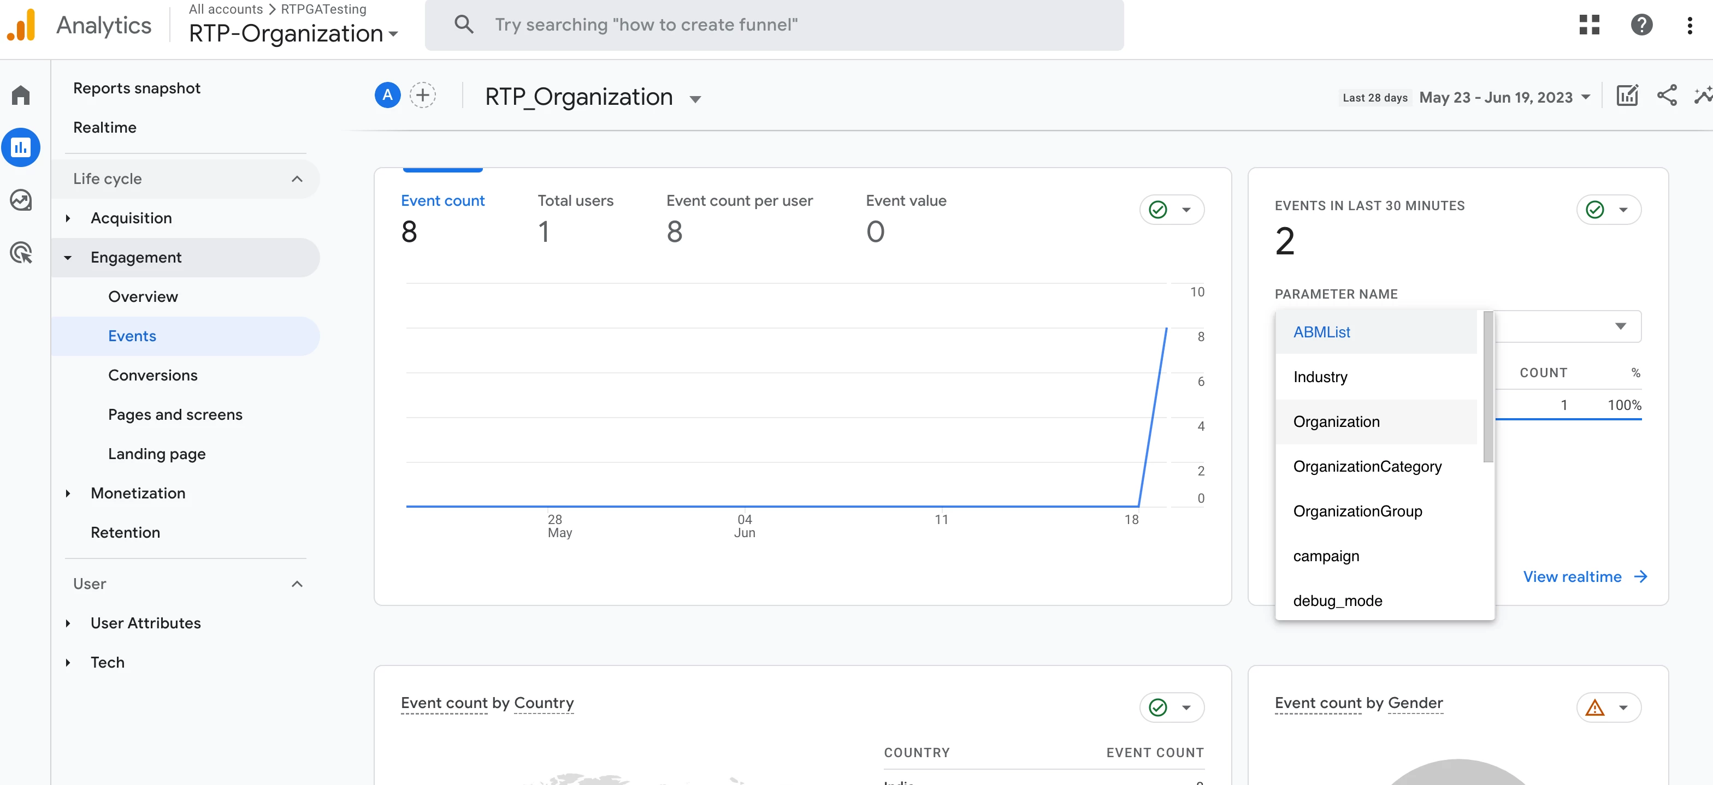
Task: Add a comparison with plus icon
Action: point(422,96)
